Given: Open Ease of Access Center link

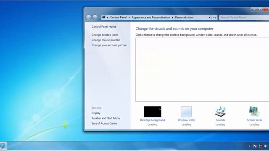Looking at the screenshot, I should pos(105,123).
